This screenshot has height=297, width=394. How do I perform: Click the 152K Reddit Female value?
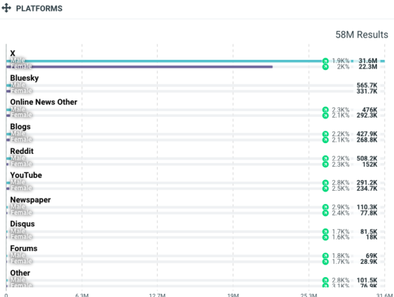[370, 165]
